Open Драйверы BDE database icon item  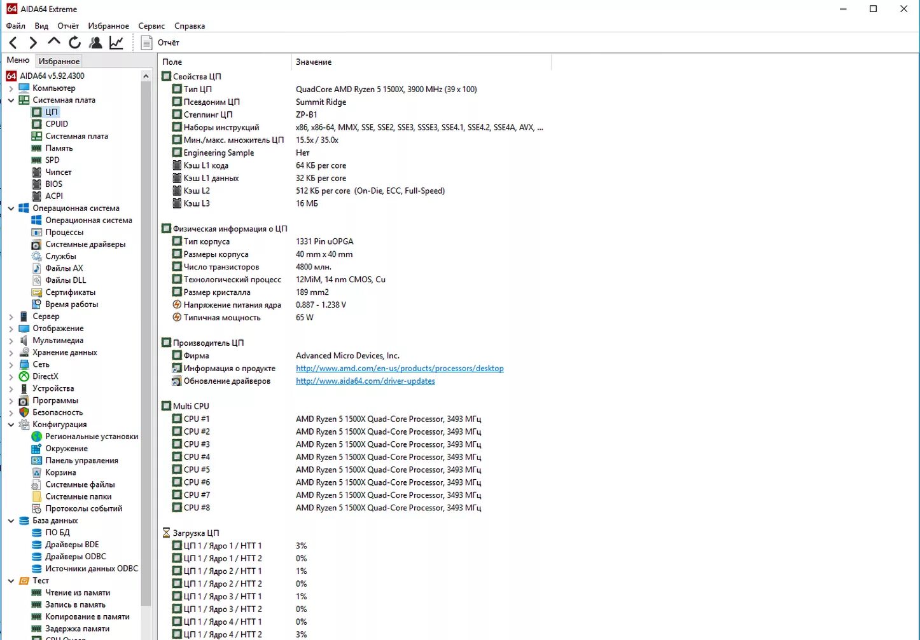[36, 545]
